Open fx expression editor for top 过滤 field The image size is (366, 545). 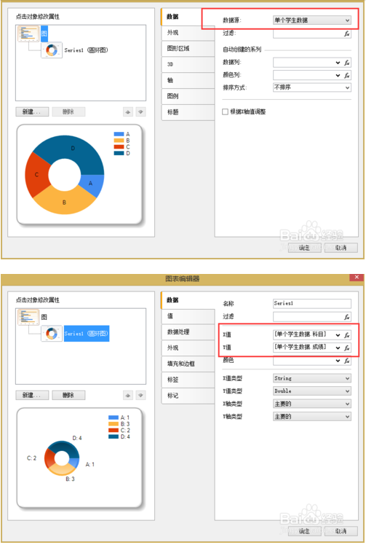[346, 34]
